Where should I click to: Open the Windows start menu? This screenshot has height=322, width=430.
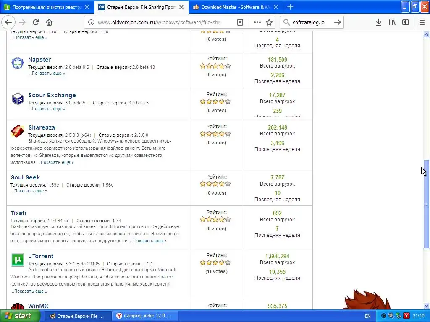pos(19,316)
